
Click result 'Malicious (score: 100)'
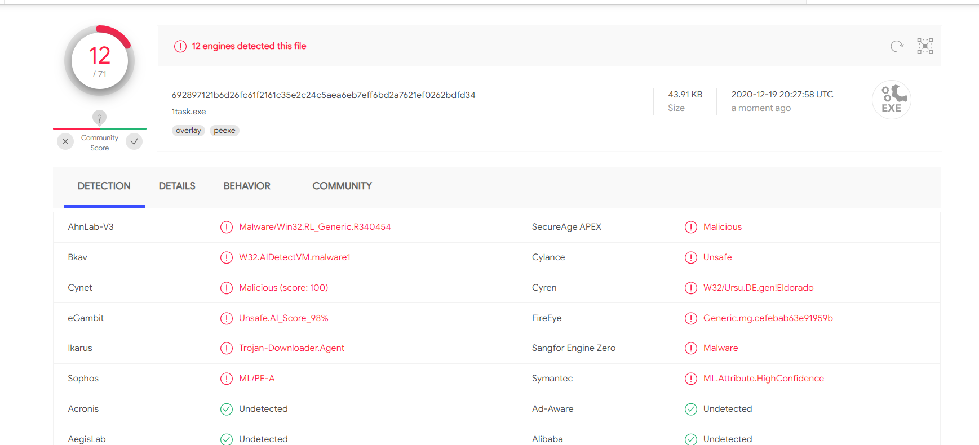(283, 288)
